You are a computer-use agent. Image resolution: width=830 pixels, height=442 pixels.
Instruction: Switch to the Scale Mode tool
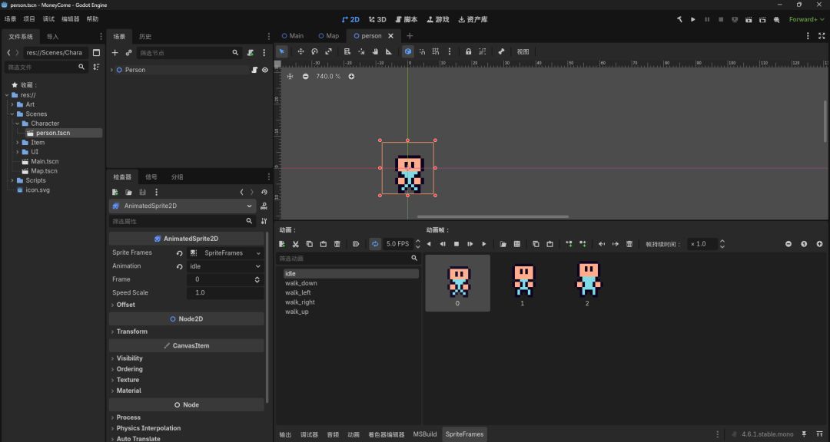pos(328,51)
